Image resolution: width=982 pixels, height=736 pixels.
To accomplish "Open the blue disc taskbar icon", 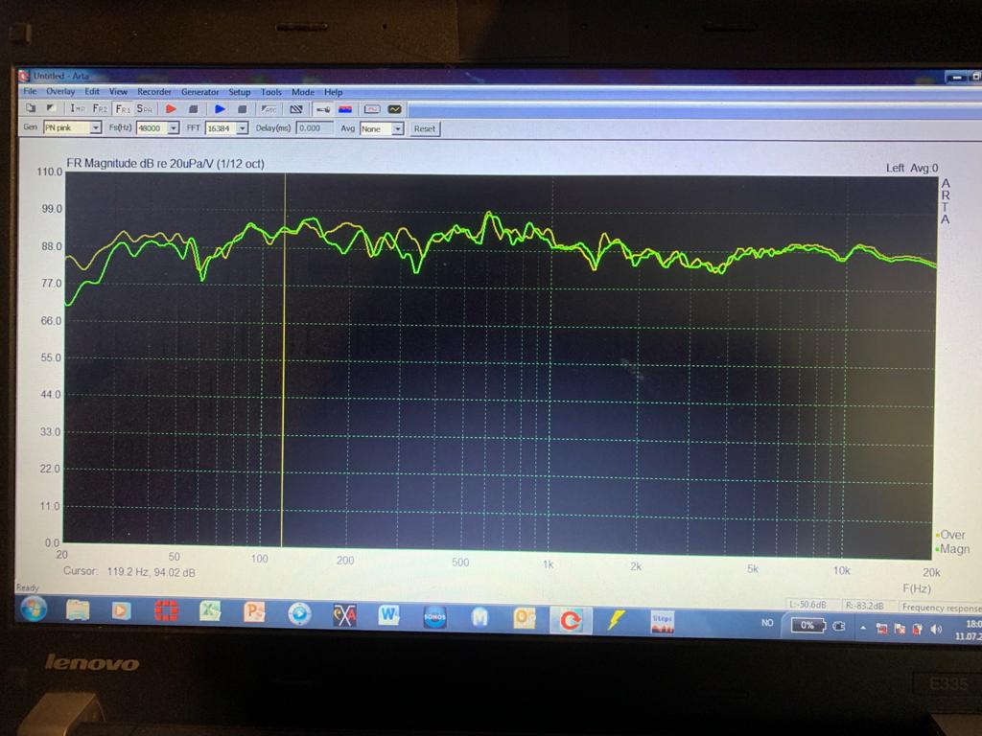I will pyautogui.click(x=299, y=613).
